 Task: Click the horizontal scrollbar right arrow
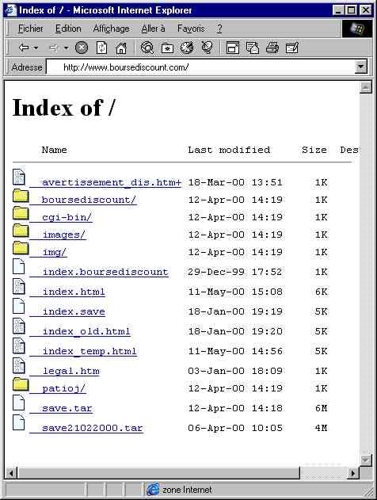(352, 473)
